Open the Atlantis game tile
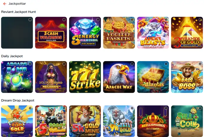 coord(153,77)
